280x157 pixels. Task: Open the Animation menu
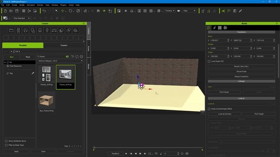pyautogui.click(x=31, y=5)
